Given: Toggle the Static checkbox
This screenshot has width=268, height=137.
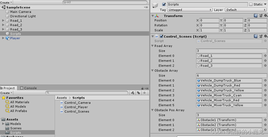Looking at the screenshot, I should (251, 4).
